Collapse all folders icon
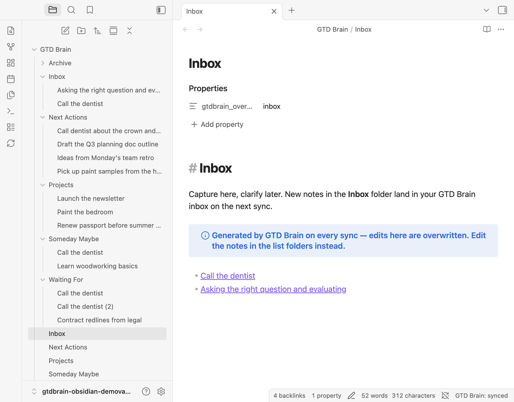 click(130, 30)
